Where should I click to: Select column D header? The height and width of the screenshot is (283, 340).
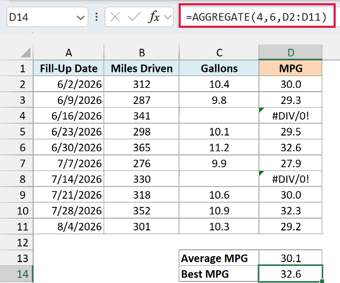point(290,53)
